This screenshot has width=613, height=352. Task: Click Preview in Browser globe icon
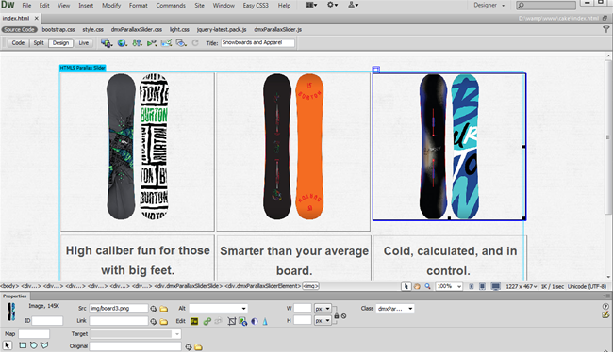point(123,43)
